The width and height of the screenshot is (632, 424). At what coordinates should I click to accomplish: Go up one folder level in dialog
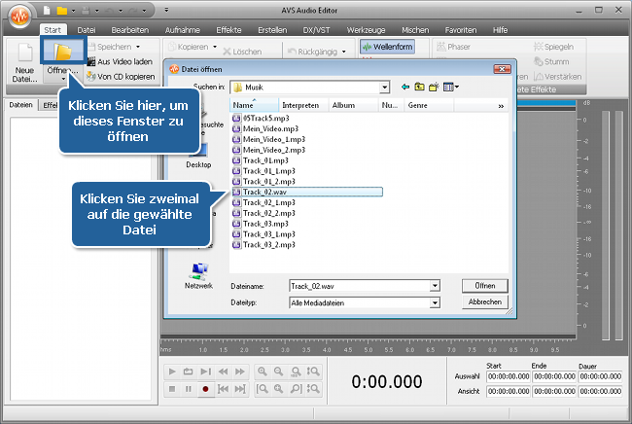tap(420, 87)
